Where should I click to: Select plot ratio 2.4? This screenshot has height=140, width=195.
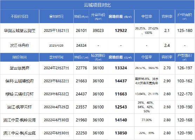click(x=167, y=45)
